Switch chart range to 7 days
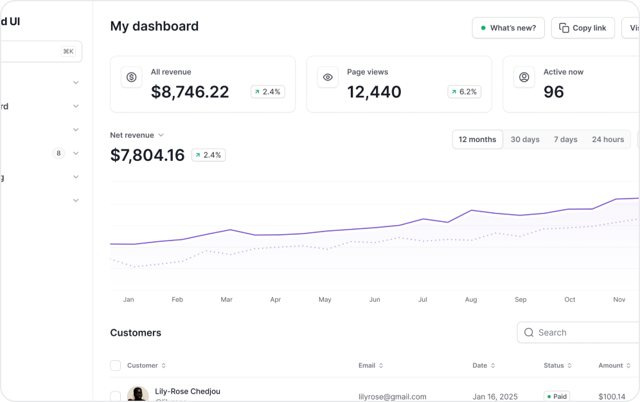 click(565, 140)
